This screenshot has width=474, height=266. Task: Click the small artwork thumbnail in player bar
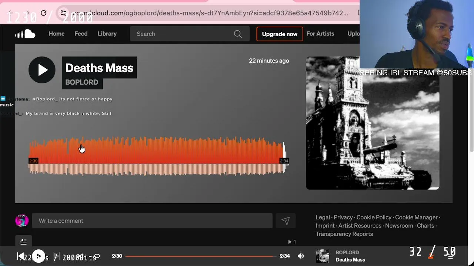[x=323, y=256]
